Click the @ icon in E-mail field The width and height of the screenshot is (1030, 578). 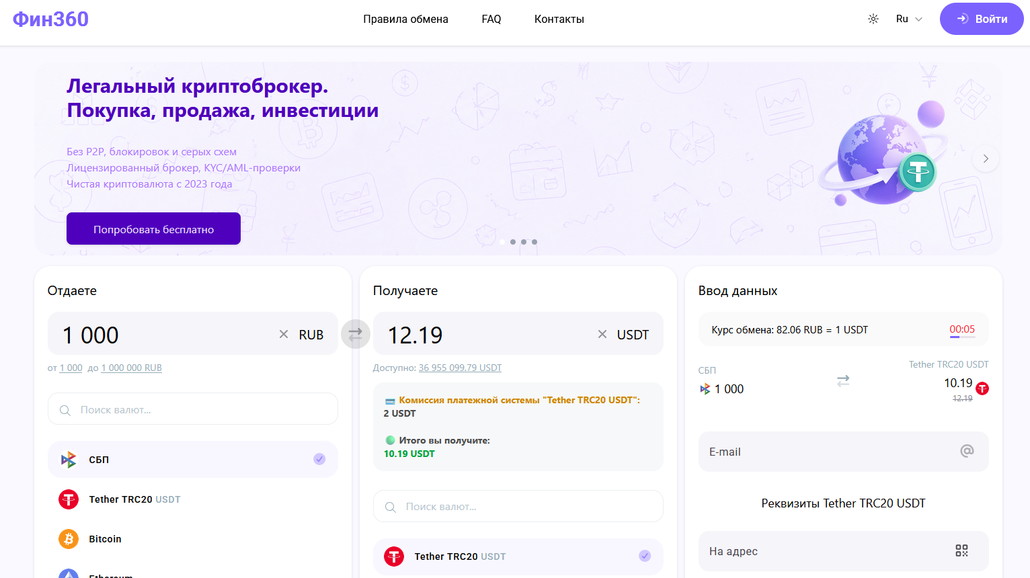967,451
